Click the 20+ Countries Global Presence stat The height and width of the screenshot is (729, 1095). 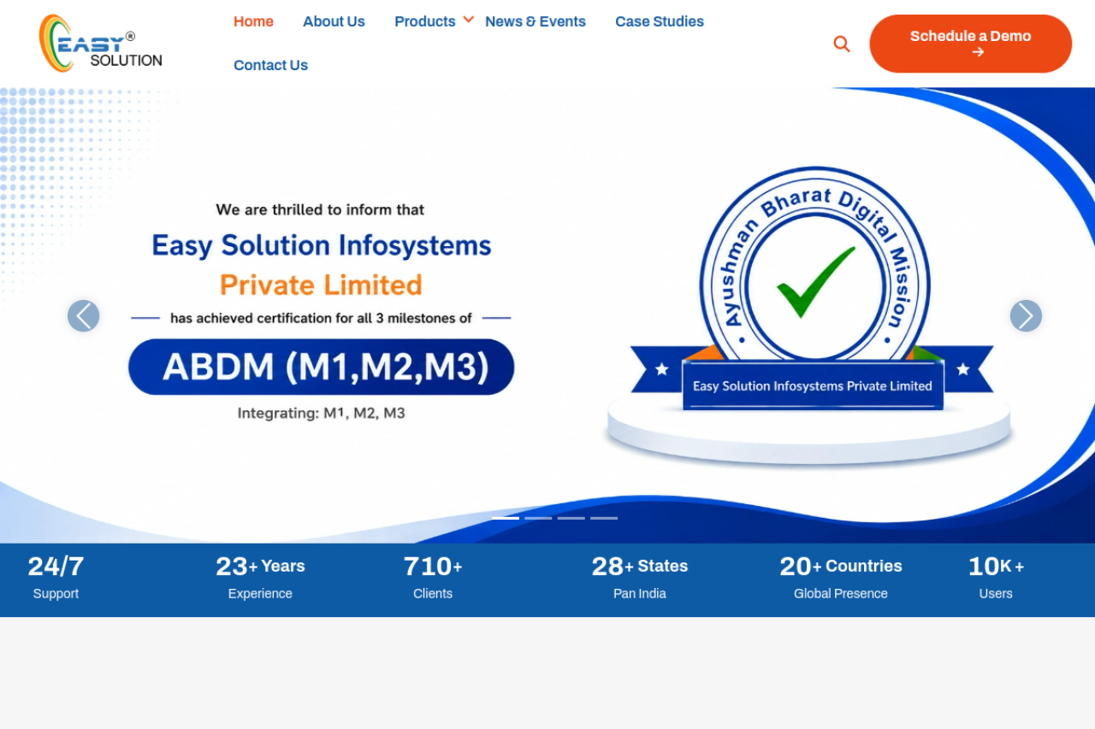click(x=841, y=577)
